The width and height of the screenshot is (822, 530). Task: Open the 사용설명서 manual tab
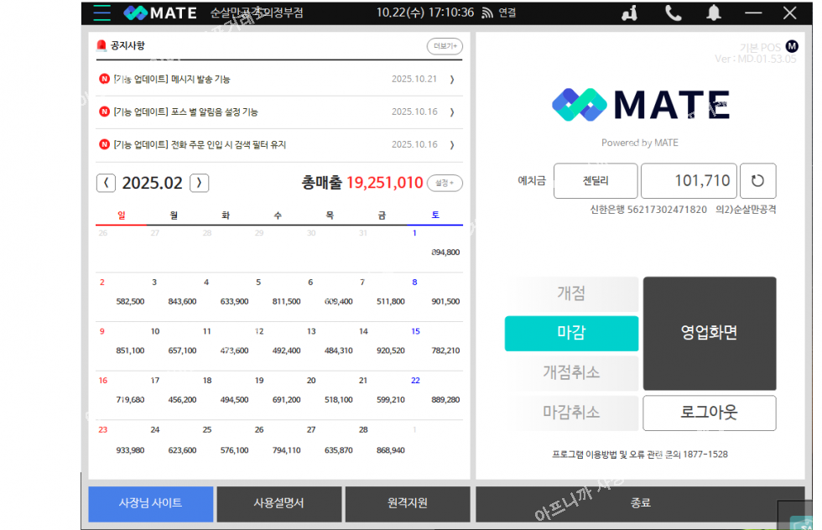278,503
